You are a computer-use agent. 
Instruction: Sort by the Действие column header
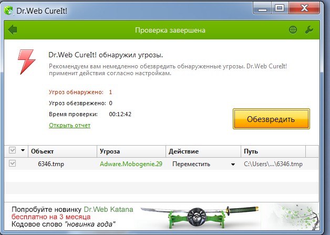(203, 151)
